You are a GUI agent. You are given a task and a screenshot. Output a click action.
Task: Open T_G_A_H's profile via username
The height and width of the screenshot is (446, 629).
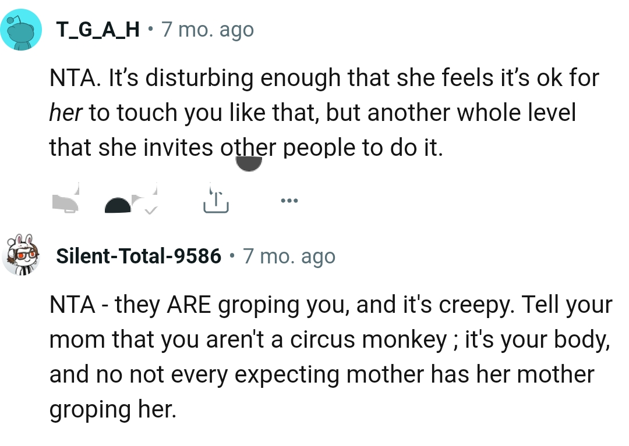point(96,28)
